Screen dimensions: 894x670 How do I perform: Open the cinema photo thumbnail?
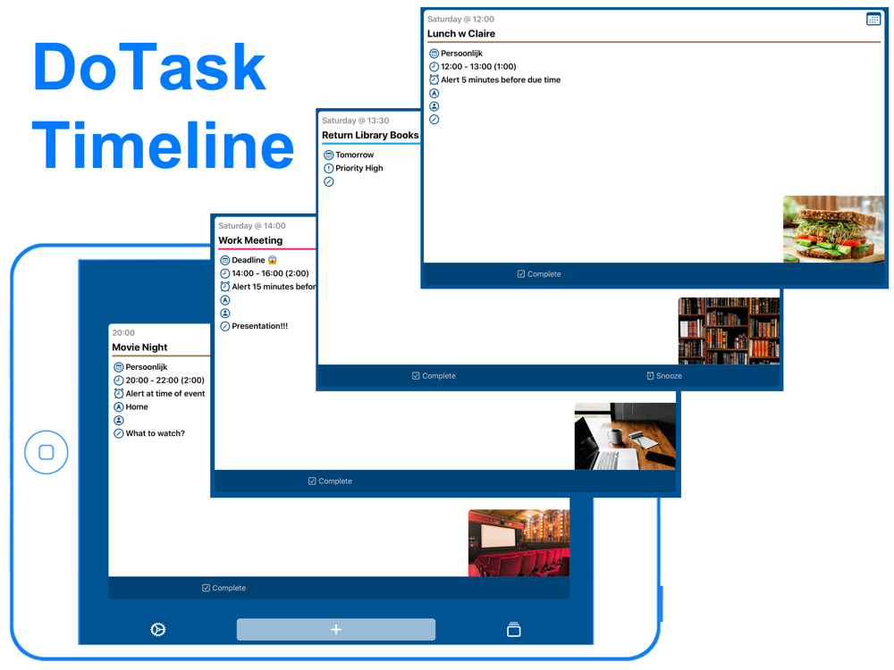click(519, 543)
